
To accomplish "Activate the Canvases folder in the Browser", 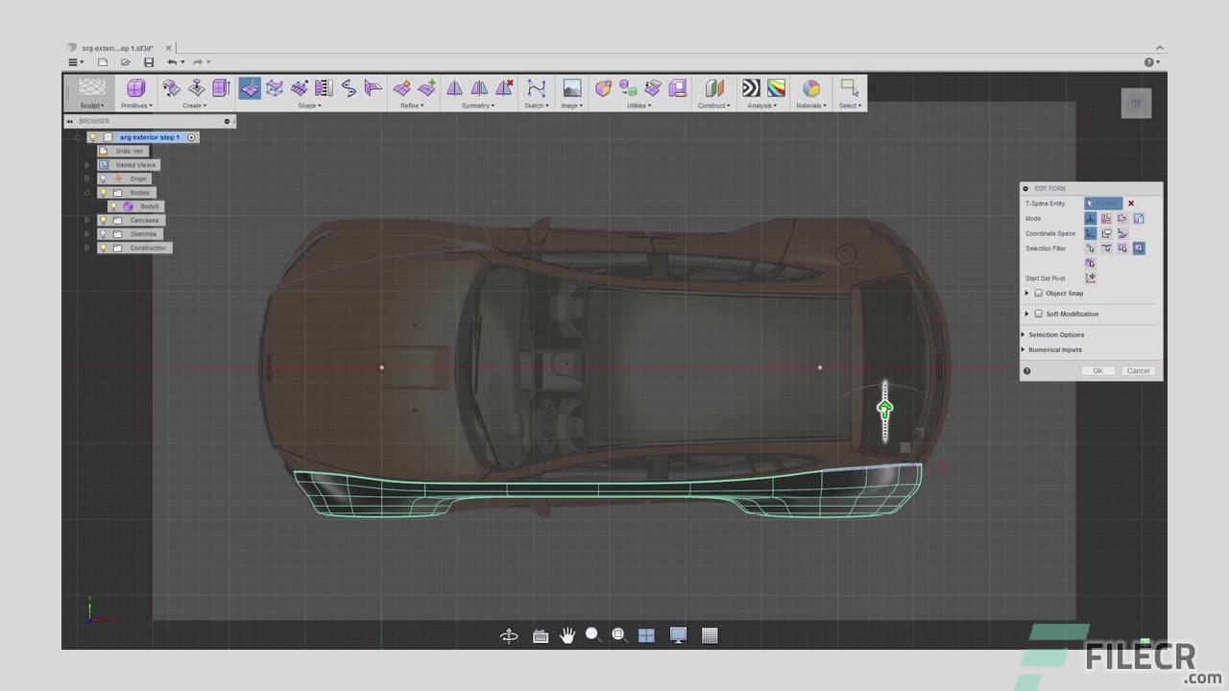I will (143, 220).
